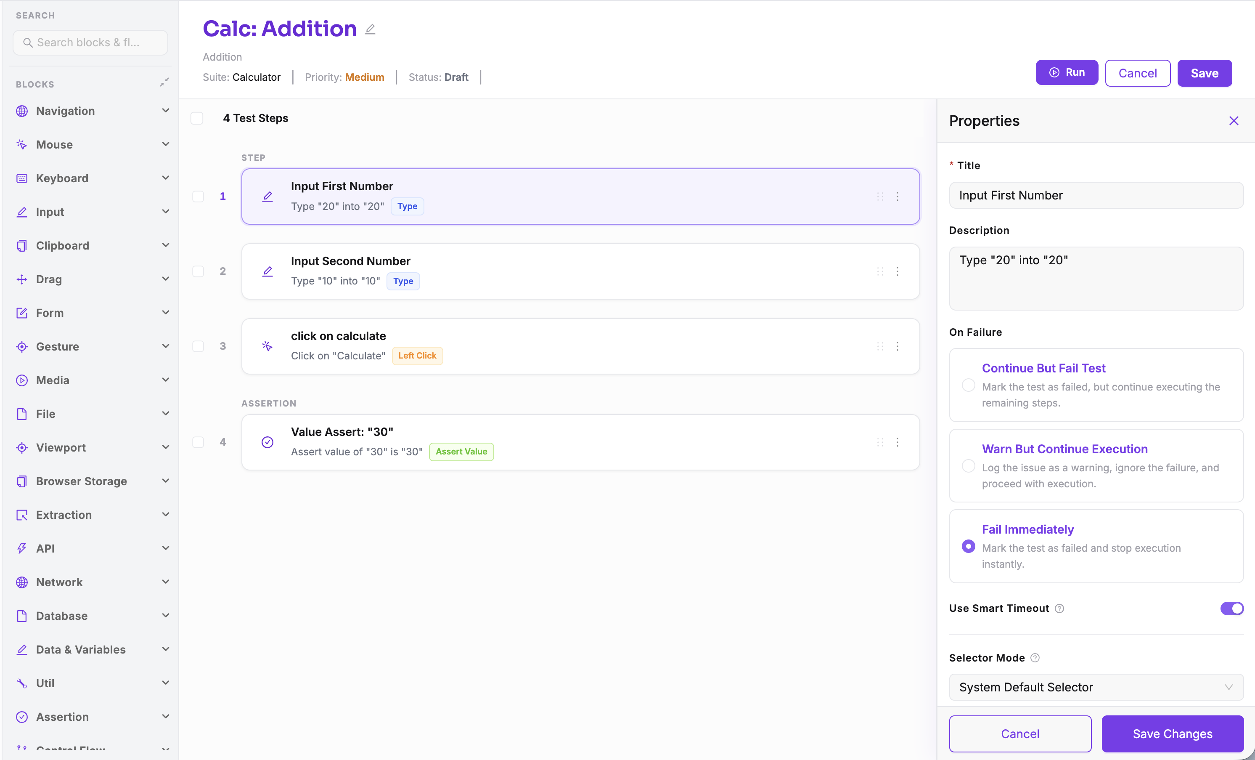
Task: Run the test with the Run button
Action: [x=1067, y=73]
